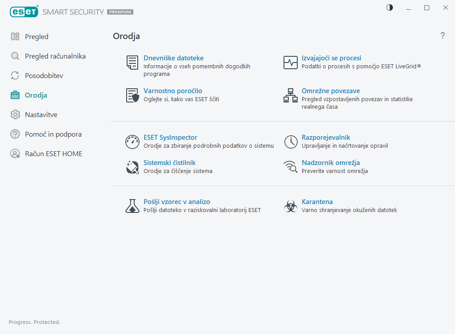Click the ESET SysInspector gauge icon
This screenshot has height=334, width=455.
click(x=132, y=142)
